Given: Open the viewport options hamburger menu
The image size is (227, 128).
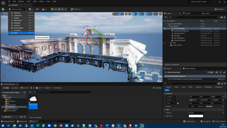Looking at the screenshot, I should tap(3, 14).
